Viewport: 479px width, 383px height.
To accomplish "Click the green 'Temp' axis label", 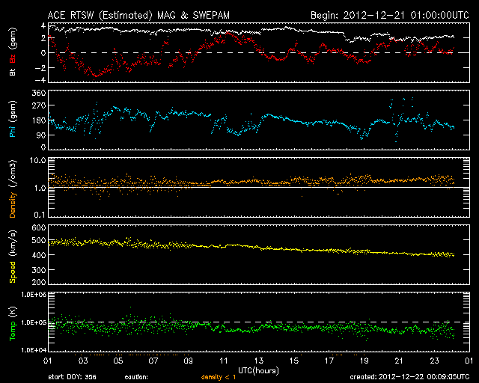I will click(x=13, y=331).
